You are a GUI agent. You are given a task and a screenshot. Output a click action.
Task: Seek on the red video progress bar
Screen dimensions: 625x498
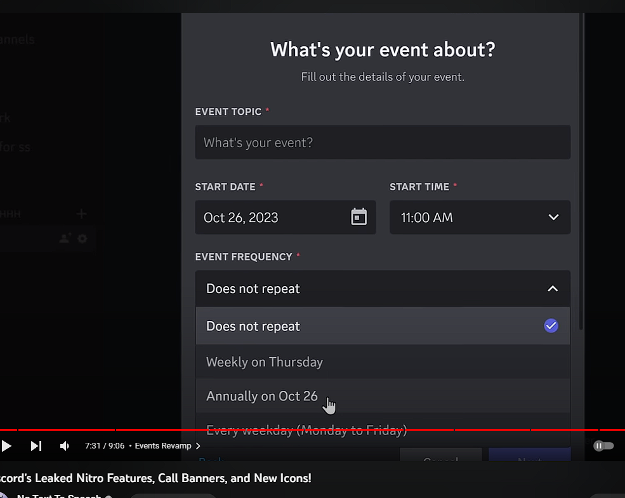coord(312,430)
